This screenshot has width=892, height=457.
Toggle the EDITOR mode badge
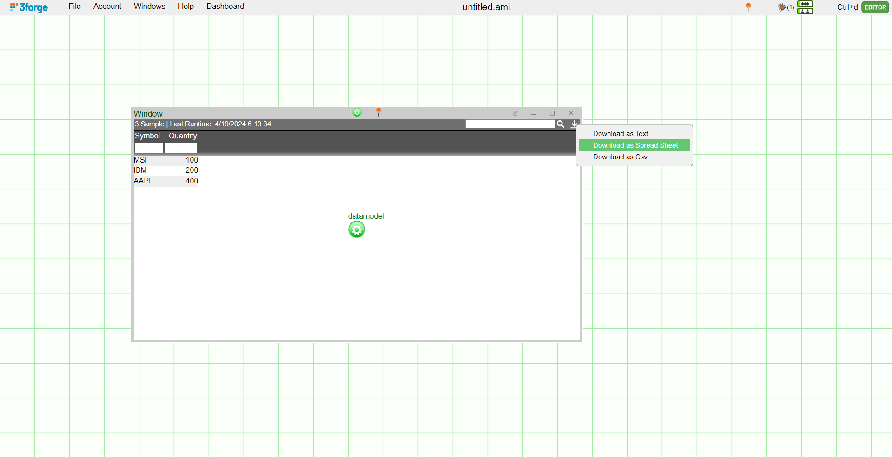point(875,7)
